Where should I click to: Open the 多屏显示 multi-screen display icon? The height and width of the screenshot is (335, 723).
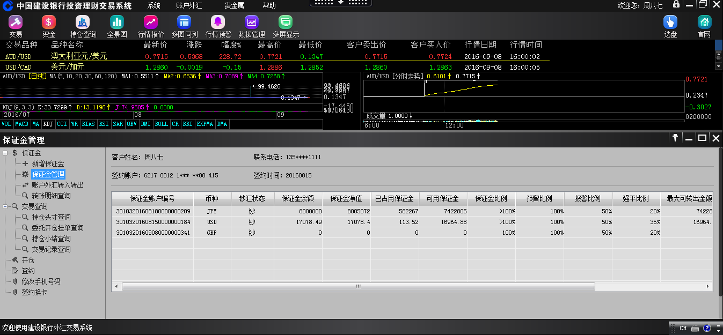(x=286, y=22)
